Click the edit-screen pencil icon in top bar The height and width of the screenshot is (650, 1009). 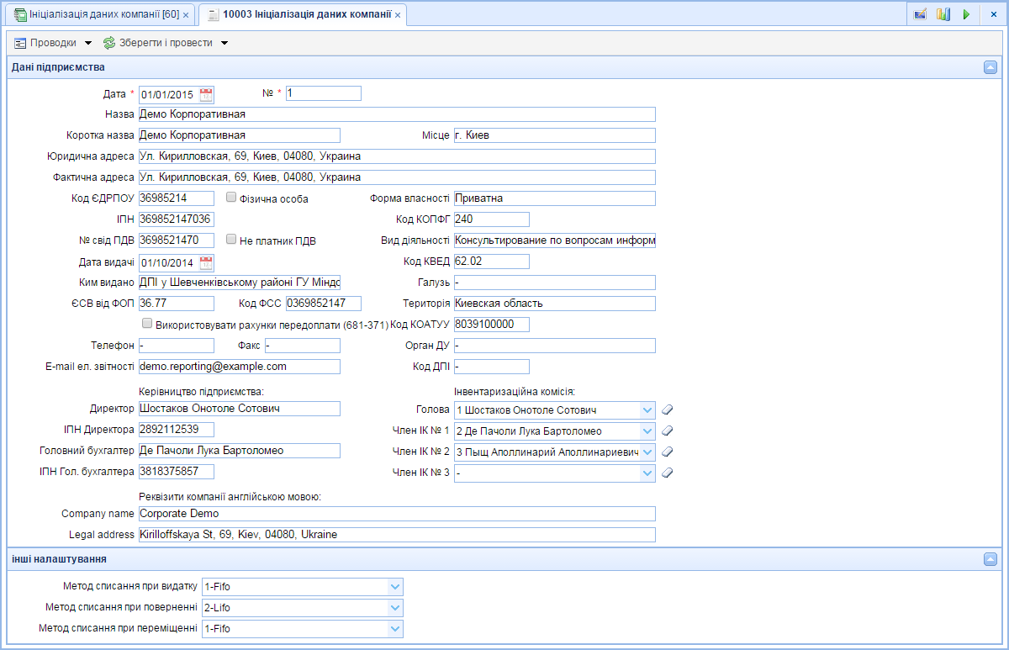pos(920,14)
